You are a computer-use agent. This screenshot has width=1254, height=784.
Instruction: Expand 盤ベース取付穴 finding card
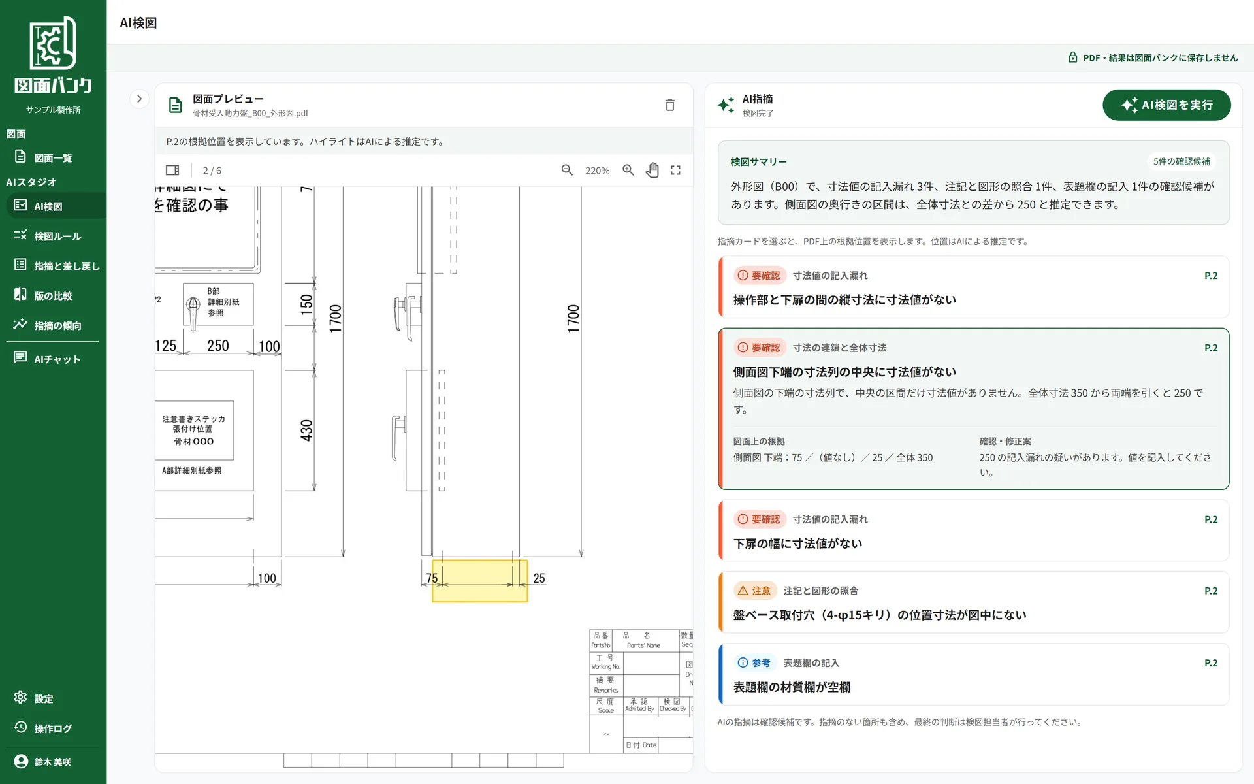(973, 602)
